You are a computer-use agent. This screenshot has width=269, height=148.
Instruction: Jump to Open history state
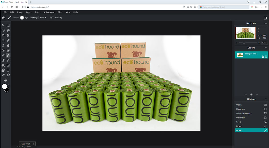pyautogui.click(x=251, y=105)
